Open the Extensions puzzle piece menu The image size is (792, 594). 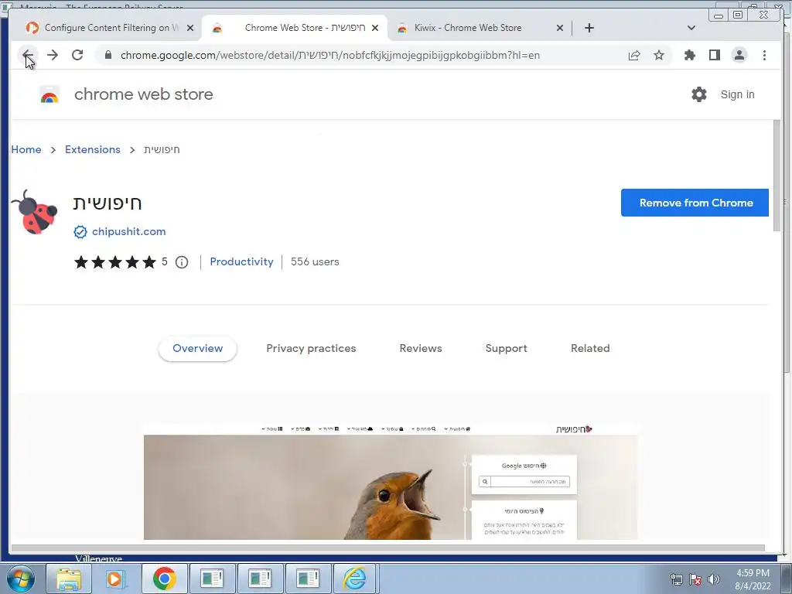point(689,55)
